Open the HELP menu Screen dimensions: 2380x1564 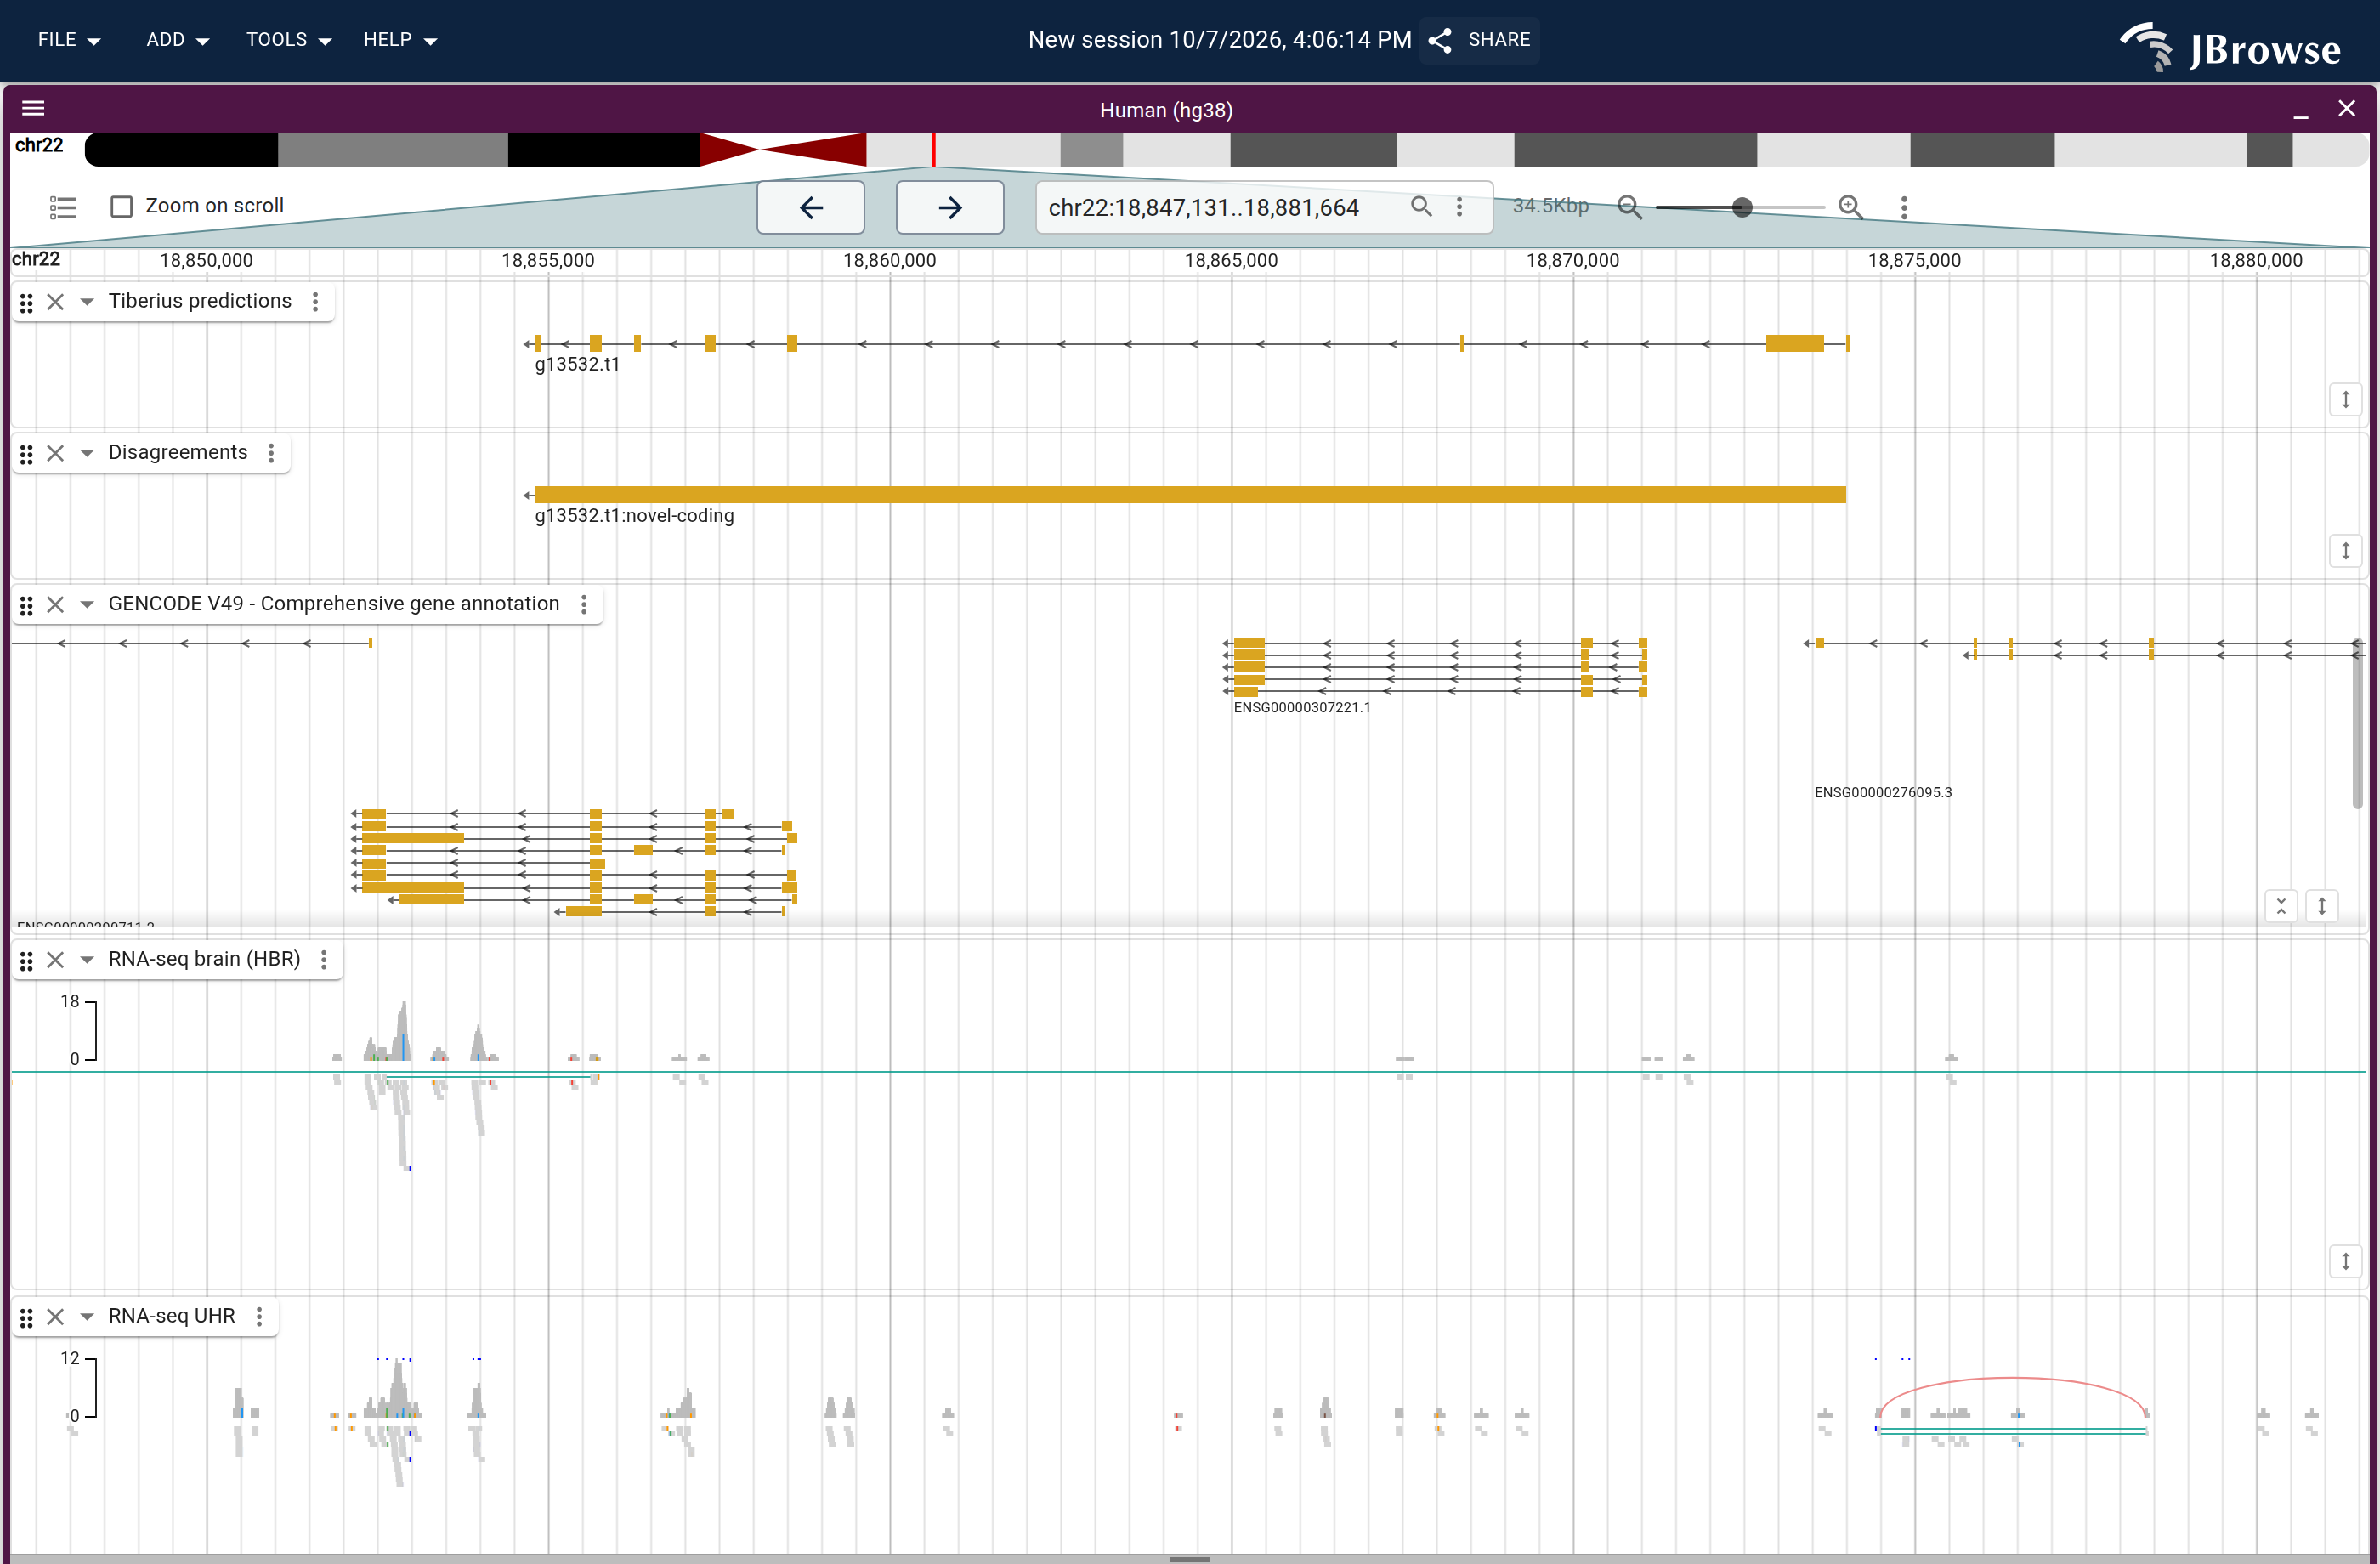pyautogui.click(x=400, y=40)
